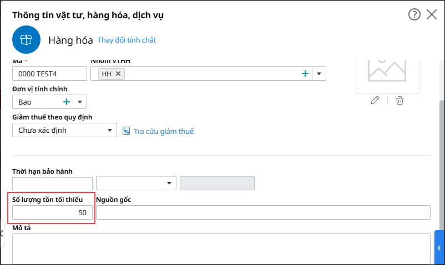Click the Số lượng tồn tối thiểu field
This screenshot has width=445, height=265.
click(52, 212)
